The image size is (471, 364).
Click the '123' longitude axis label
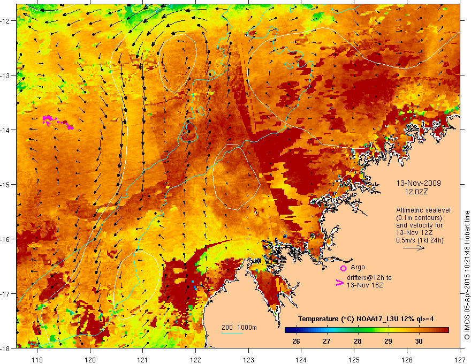click(x=248, y=360)
